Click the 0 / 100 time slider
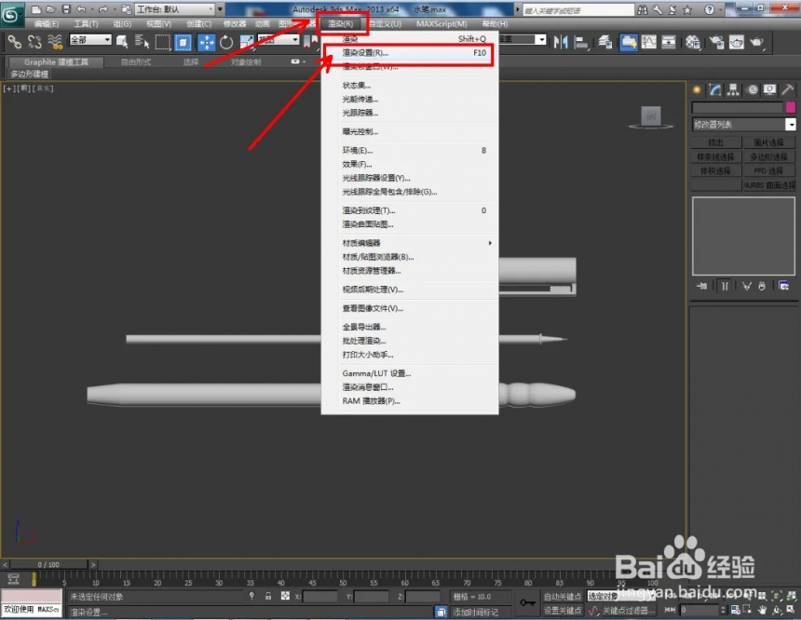 point(48,564)
